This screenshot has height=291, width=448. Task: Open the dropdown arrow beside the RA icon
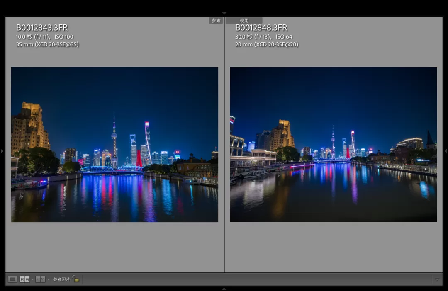tap(32, 279)
